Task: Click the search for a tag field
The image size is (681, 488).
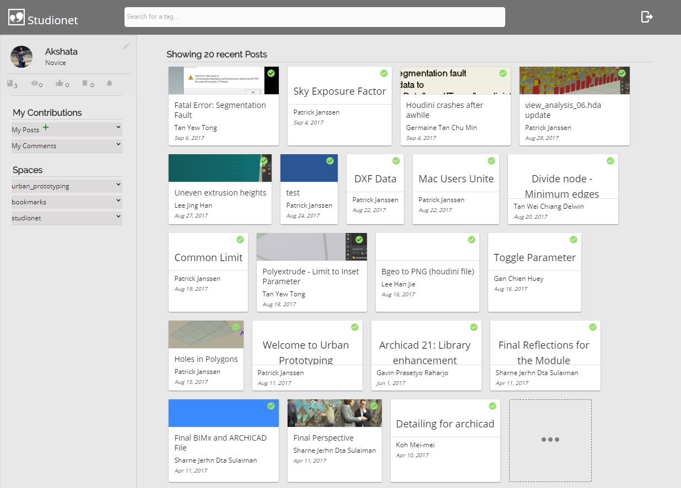Action: point(315,17)
